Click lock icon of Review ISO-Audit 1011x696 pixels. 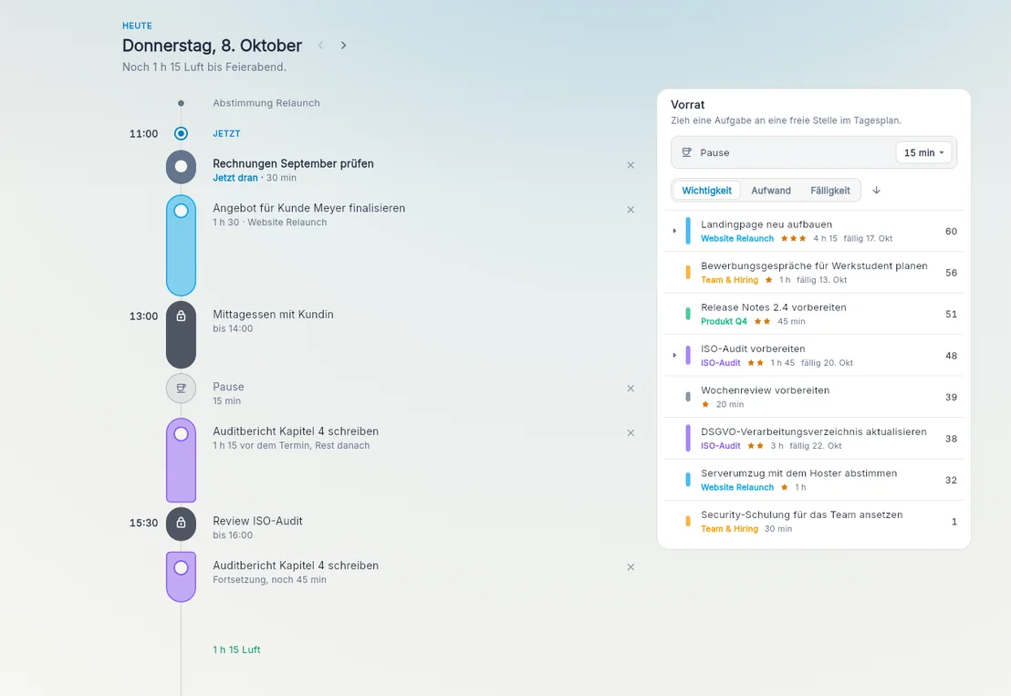pos(182,522)
